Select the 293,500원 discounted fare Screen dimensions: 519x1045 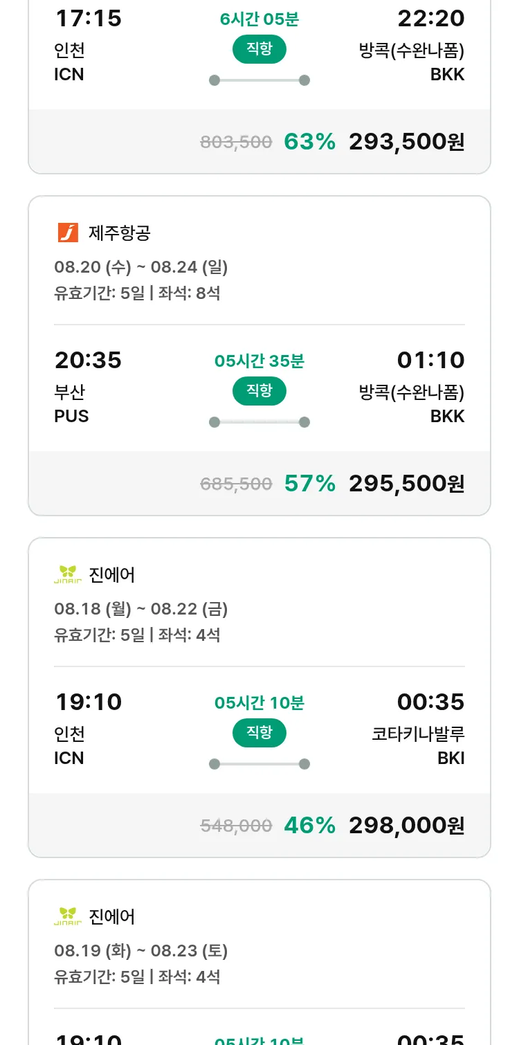(406, 142)
